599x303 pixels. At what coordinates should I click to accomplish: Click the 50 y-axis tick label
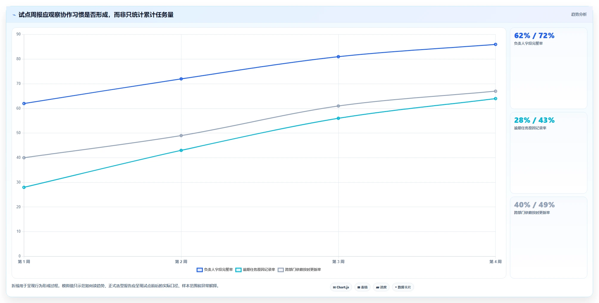pyautogui.click(x=18, y=133)
